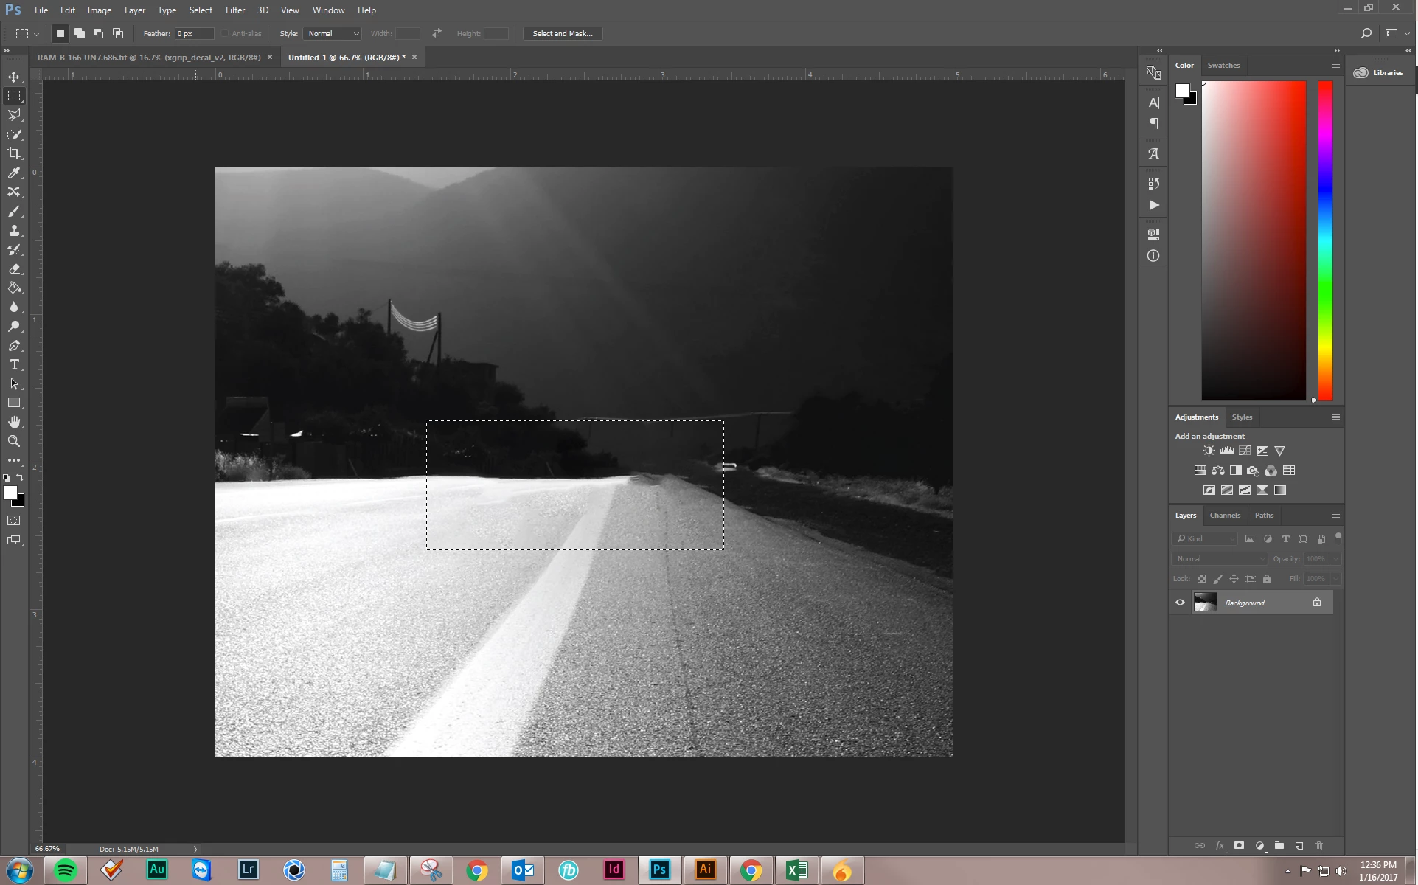
Task: Open the Style dropdown set to Normal
Action: pyautogui.click(x=333, y=33)
